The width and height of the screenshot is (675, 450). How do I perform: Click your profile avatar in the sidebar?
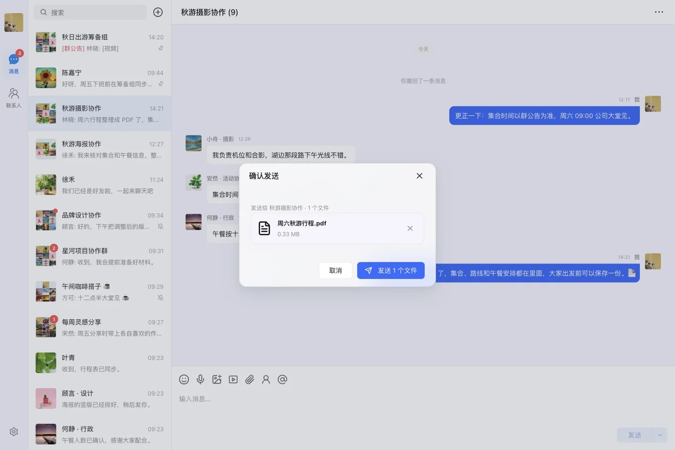(14, 22)
